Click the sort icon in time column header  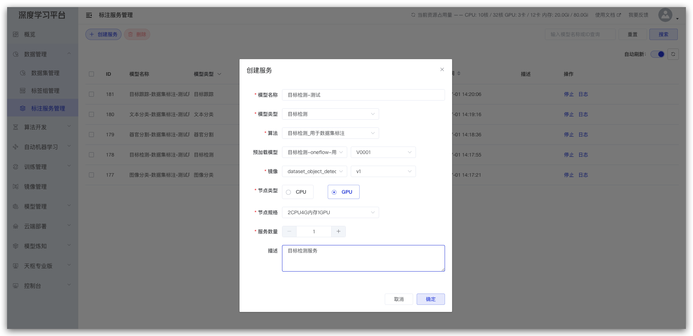(459, 74)
